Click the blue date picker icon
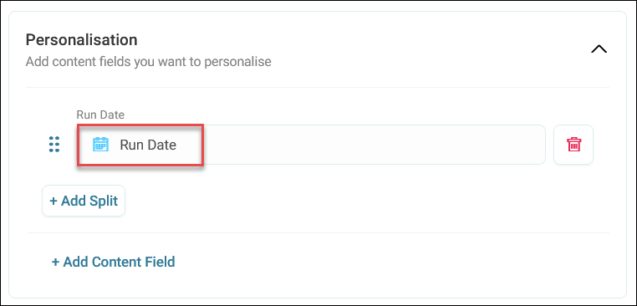The height and width of the screenshot is (306, 637). pos(100,145)
